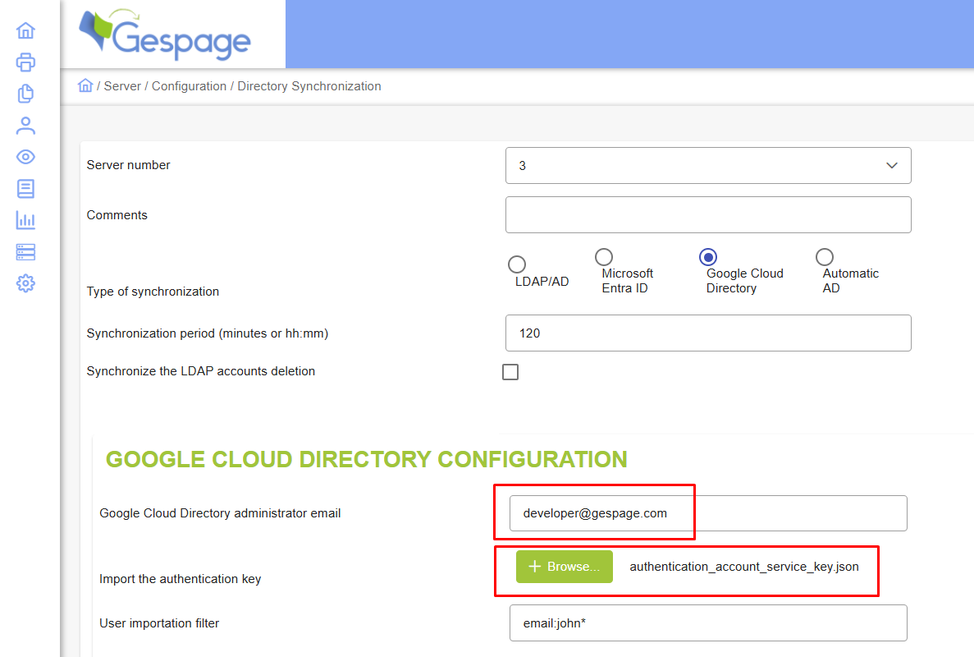Click the breadcrumb home icon
974x657 pixels.
point(85,85)
